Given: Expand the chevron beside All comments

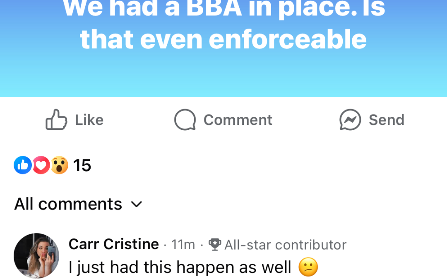Looking at the screenshot, I should (x=137, y=204).
